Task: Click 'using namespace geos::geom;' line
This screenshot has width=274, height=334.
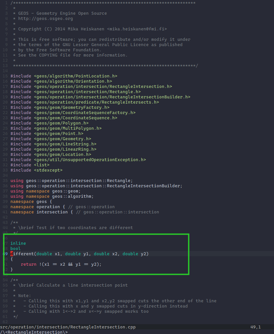Action: [x=45, y=191]
